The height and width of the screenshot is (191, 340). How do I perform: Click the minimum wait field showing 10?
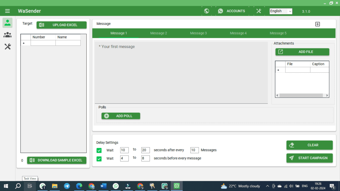(x=124, y=150)
